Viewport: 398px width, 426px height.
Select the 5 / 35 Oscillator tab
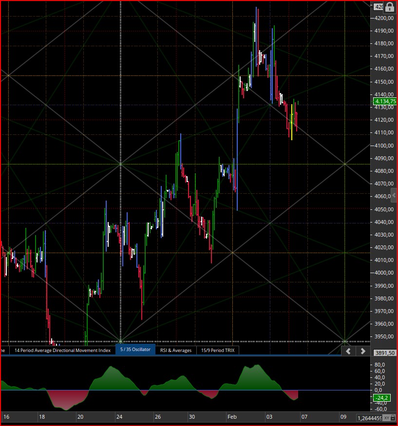click(135, 350)
